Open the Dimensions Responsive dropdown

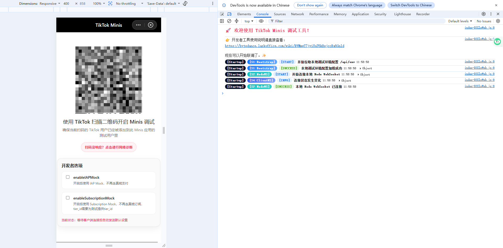pos(50,3)
